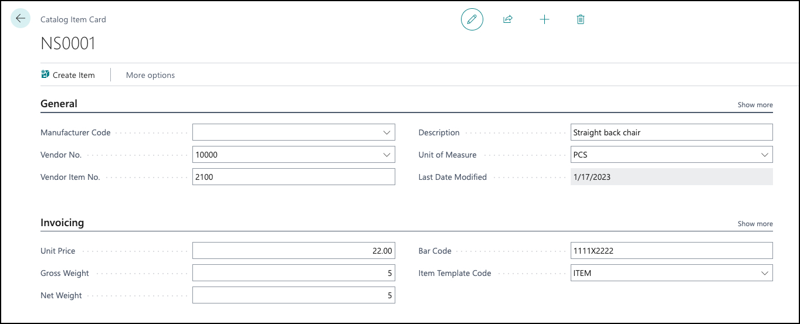
Task: Open the Vendor No. dropdown arrow
Action: 387,155
